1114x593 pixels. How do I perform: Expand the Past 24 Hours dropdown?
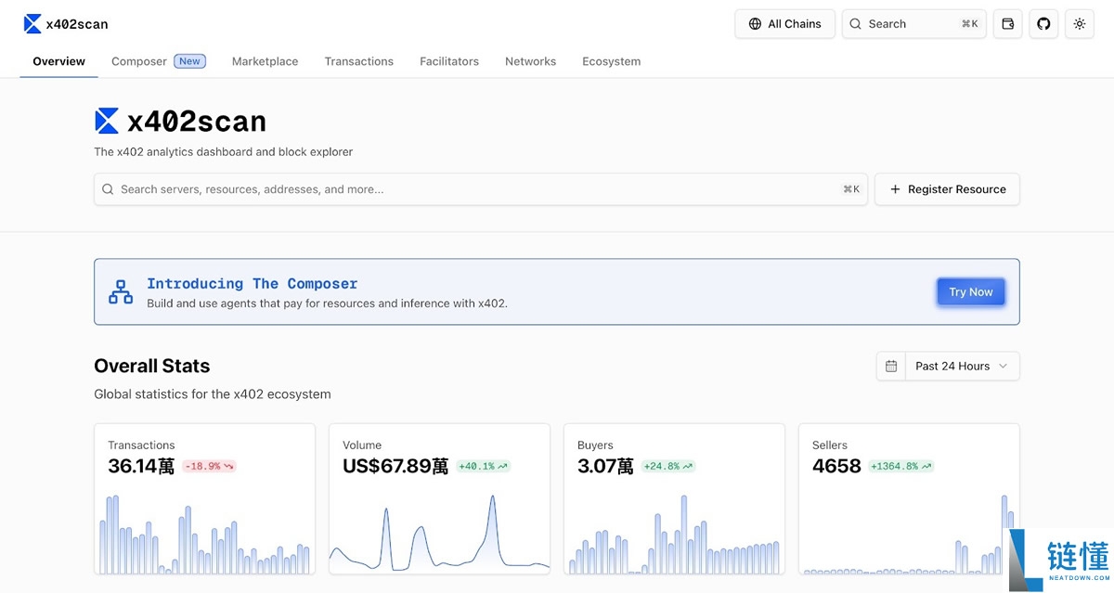[x=962, y=366]
